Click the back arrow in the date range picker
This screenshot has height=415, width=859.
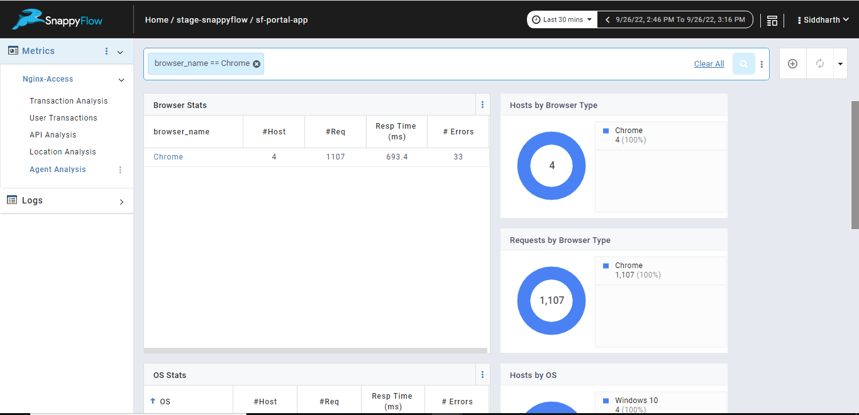(x=606, y=19)
